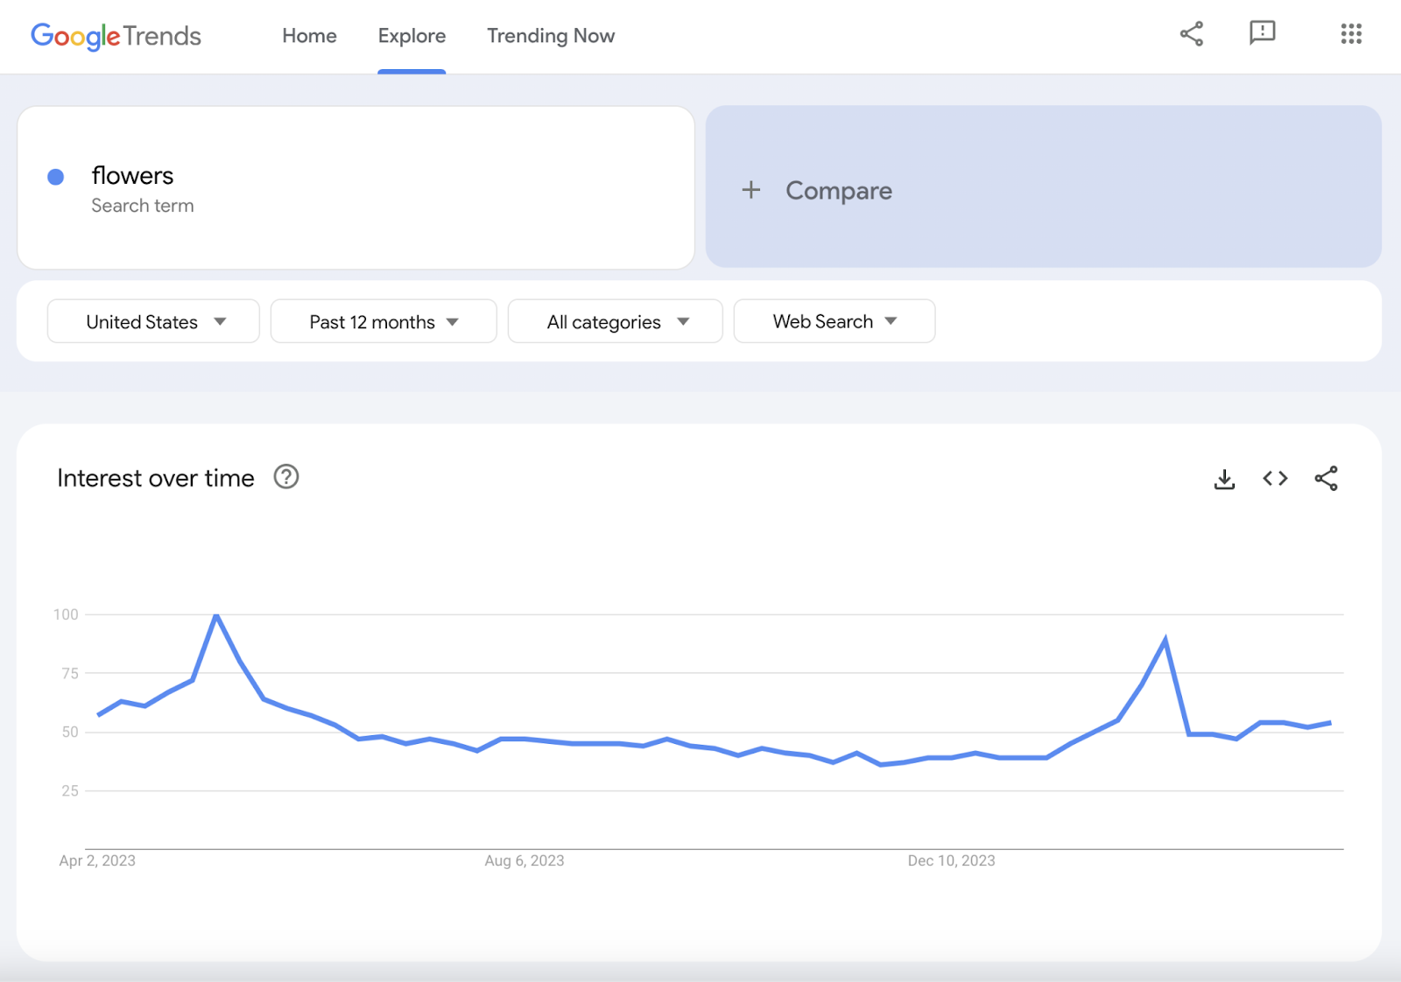Edit the flowers search term
The width and height of the screenshot is (1401, 982).
coord(356,188)
